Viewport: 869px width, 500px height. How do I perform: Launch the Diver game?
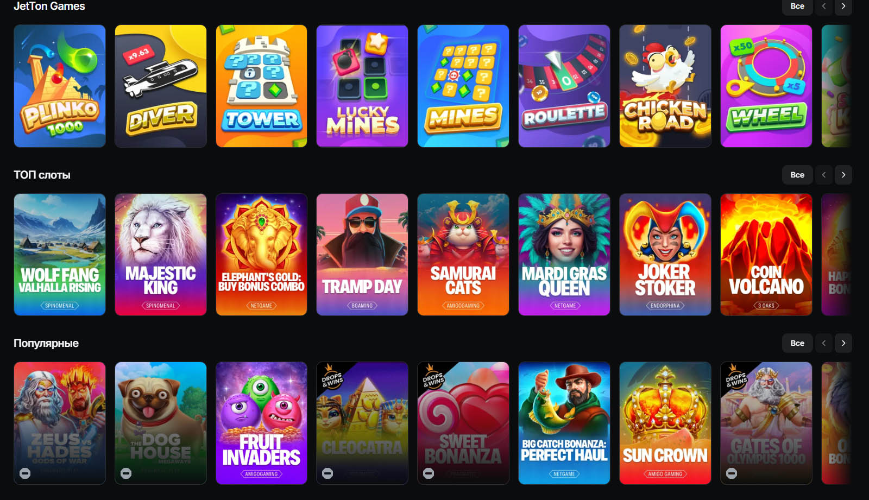[161, 86]
